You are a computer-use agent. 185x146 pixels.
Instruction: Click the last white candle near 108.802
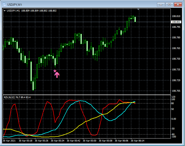pyautogui.click(x=135, y=19)
